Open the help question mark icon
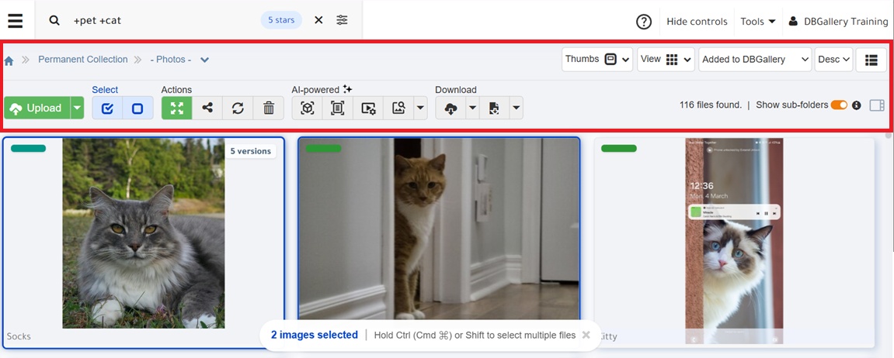The height and width of the screenshot is (358, 894). [643, 22]
